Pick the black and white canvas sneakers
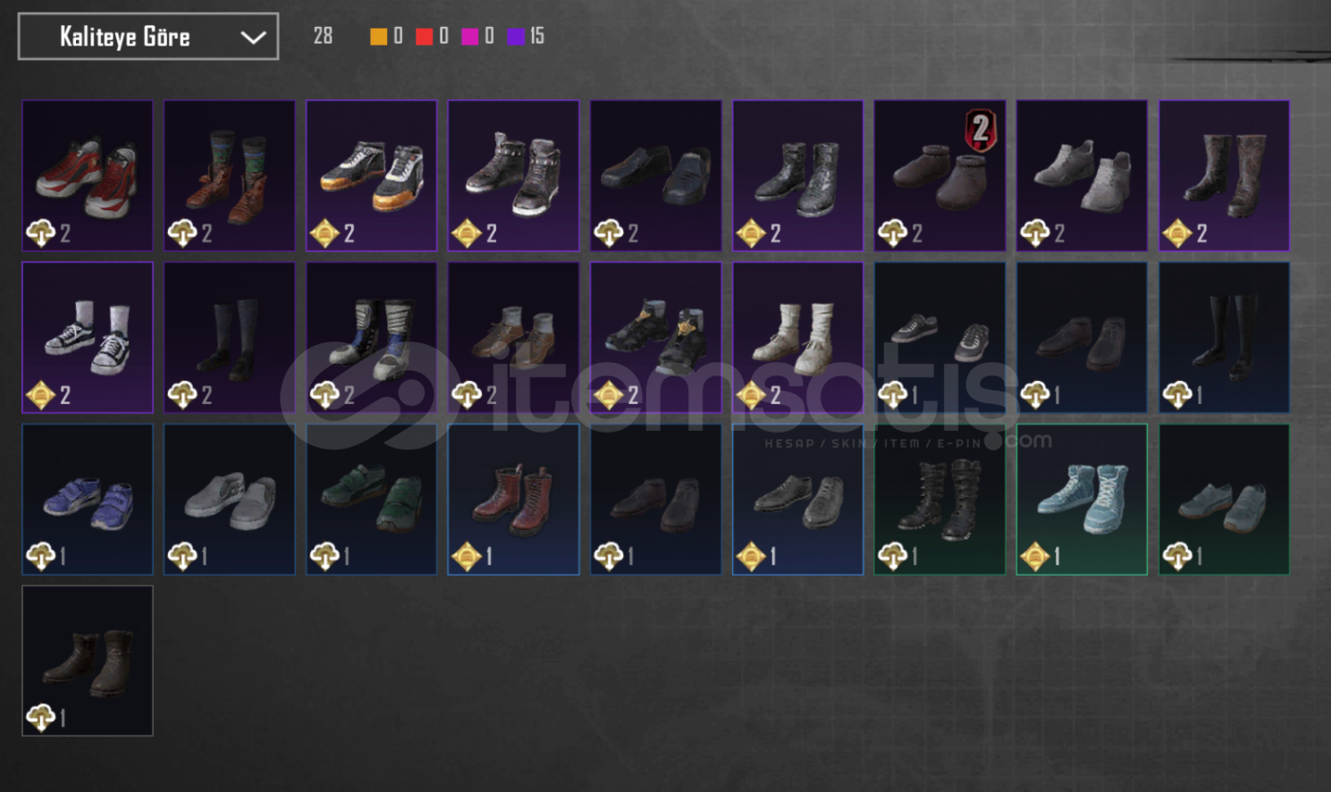Image resolution: width=1331 pixels, height=792 pixels. coord(88,337)
